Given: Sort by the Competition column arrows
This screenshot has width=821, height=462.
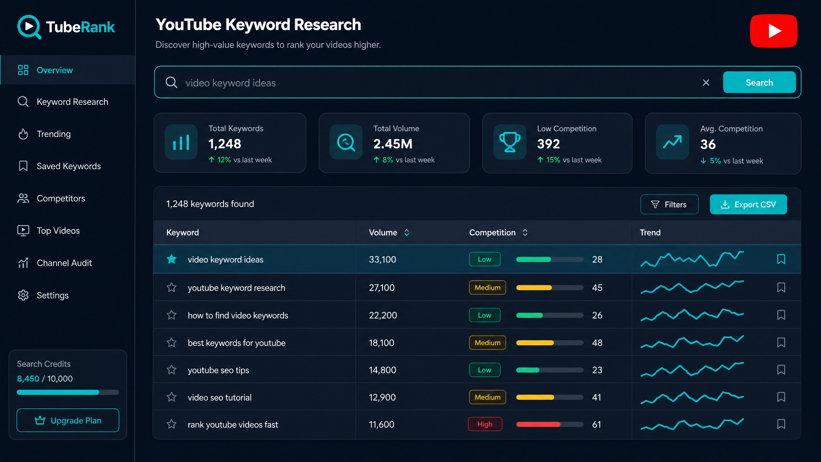Looking at the screenshot, I should 525,233.
